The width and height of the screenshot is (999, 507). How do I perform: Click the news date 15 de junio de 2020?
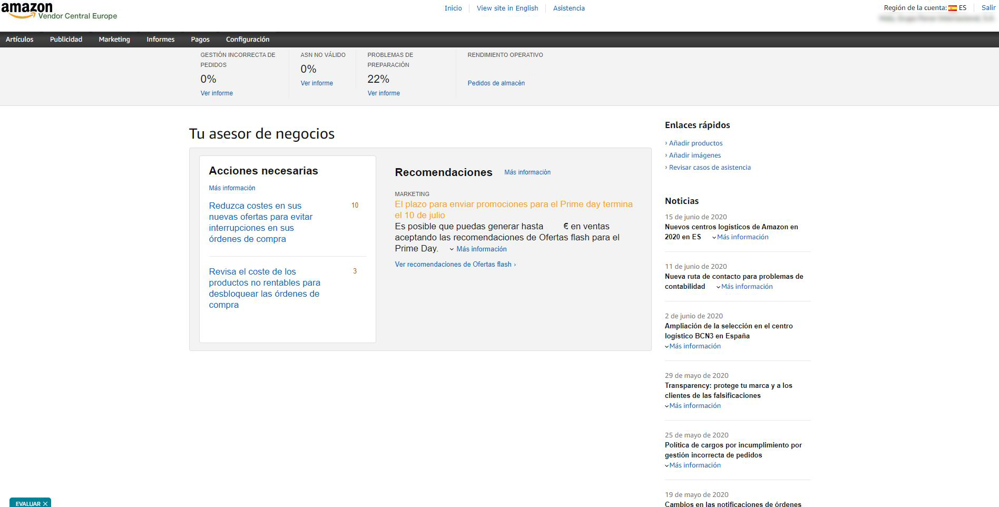(x=696, y=217)
